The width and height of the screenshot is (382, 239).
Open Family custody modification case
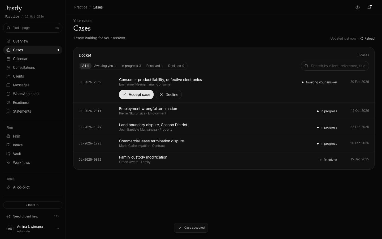click(224, 159)
